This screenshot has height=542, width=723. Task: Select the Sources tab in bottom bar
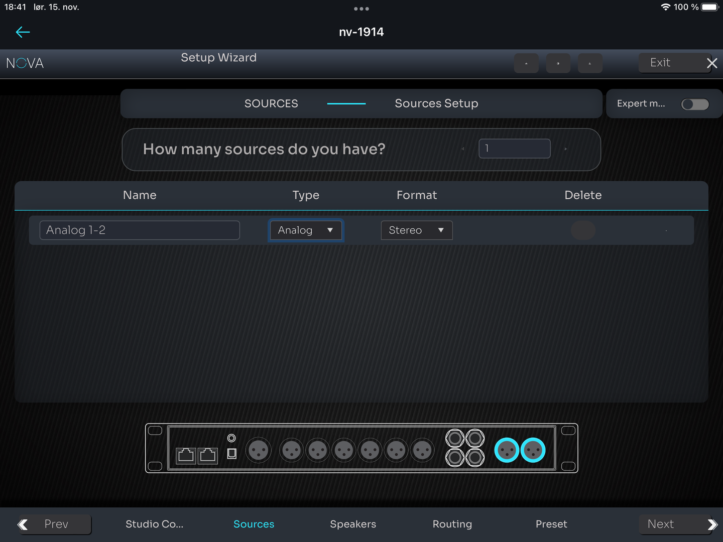(254, 524)
